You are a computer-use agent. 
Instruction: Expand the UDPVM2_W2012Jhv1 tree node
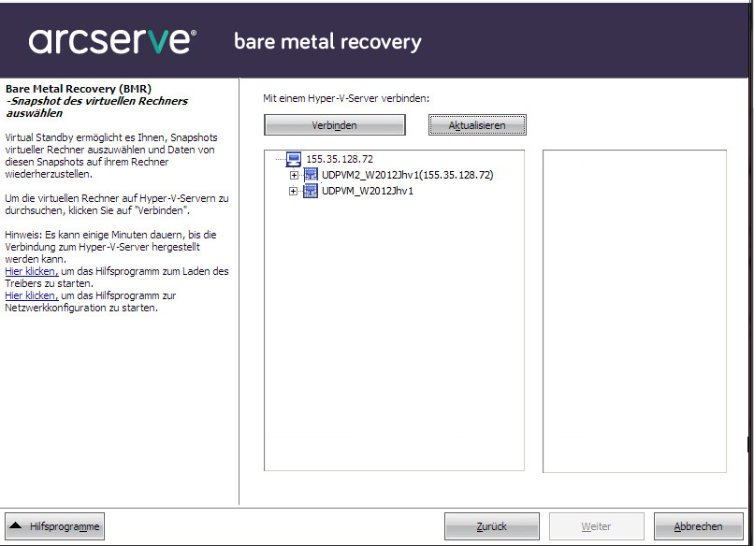click(294, 175)
